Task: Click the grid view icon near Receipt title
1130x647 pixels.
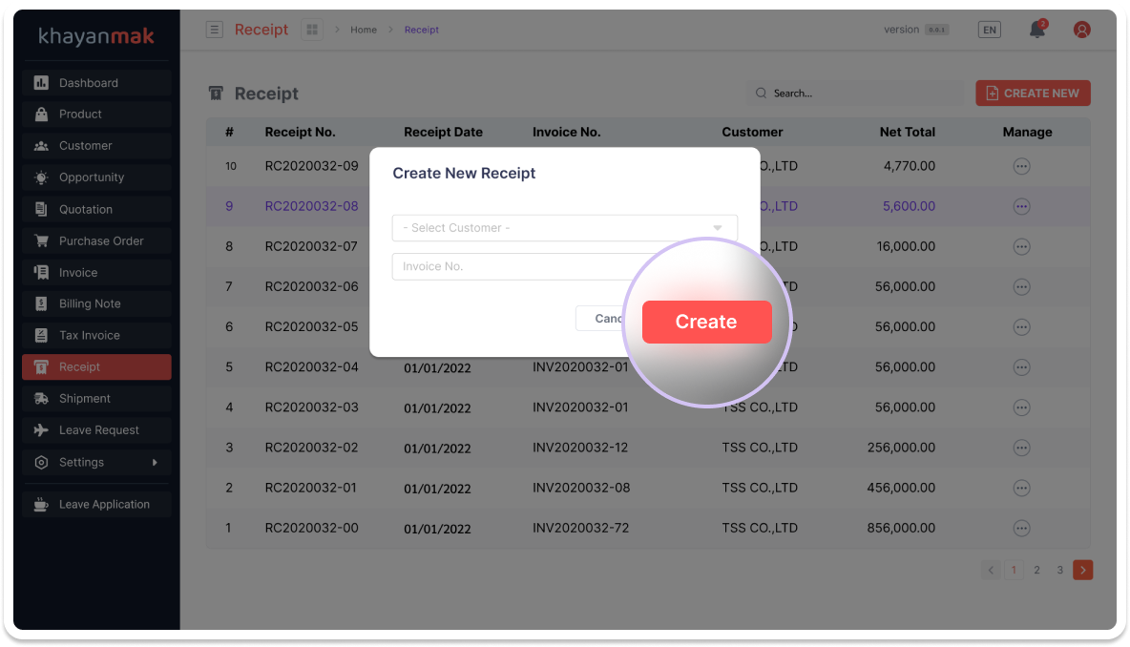Action: pos(312,30)
